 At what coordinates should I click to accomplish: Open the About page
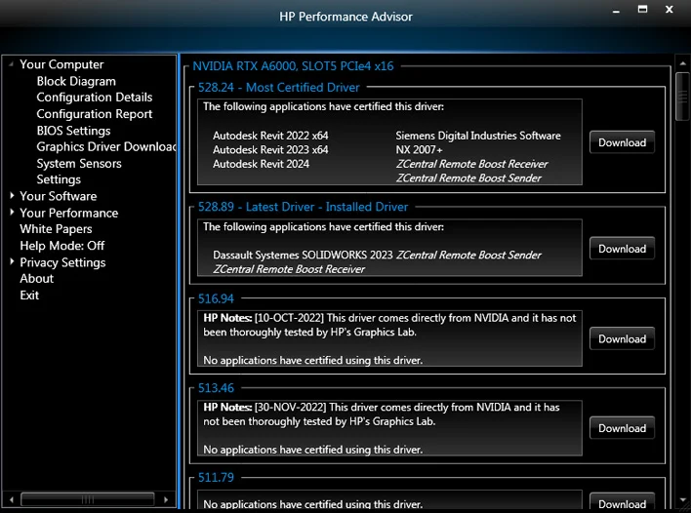click(x=36, y=279)
